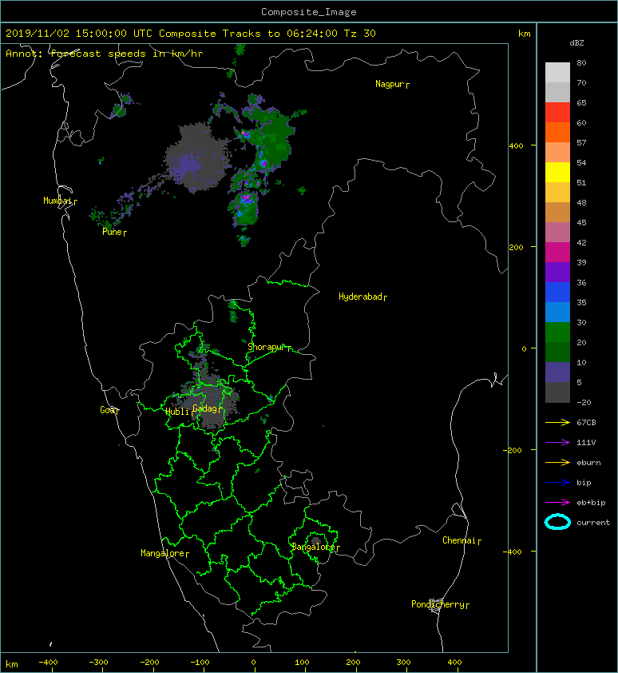Pick the dark grey swatch above -20
This screenshot has height=673, width=618.
pyautogui.click(x=557, y=392)
